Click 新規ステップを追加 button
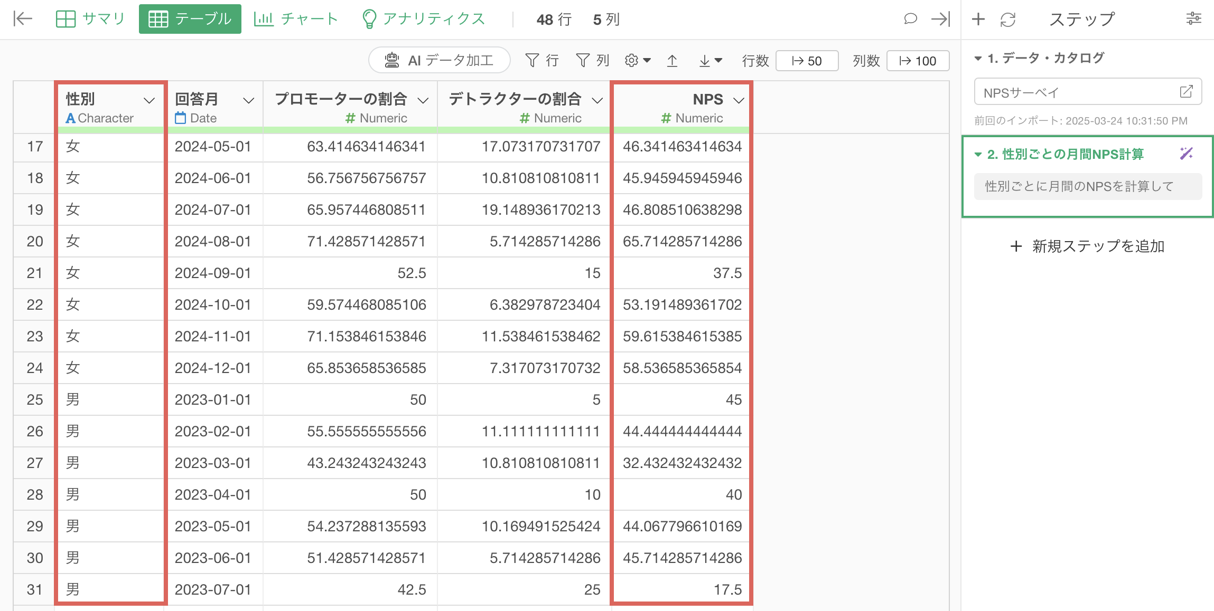Screen dimensions: 1214x611 point(1087,246)
